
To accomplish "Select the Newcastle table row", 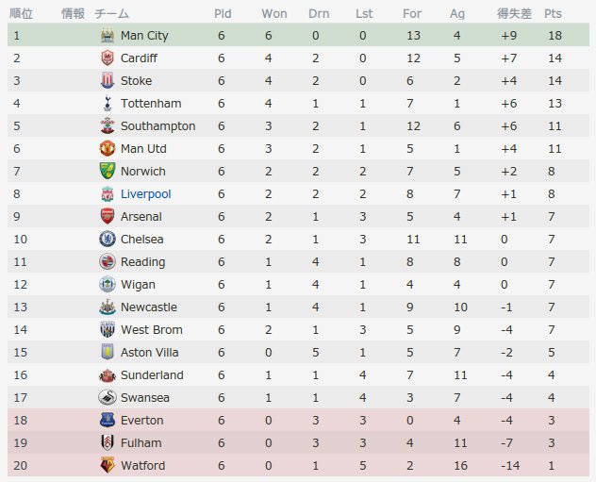I will pyautogui.click(x=298, y=307).
